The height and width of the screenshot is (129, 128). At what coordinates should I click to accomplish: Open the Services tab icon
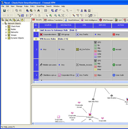[7, 20]
